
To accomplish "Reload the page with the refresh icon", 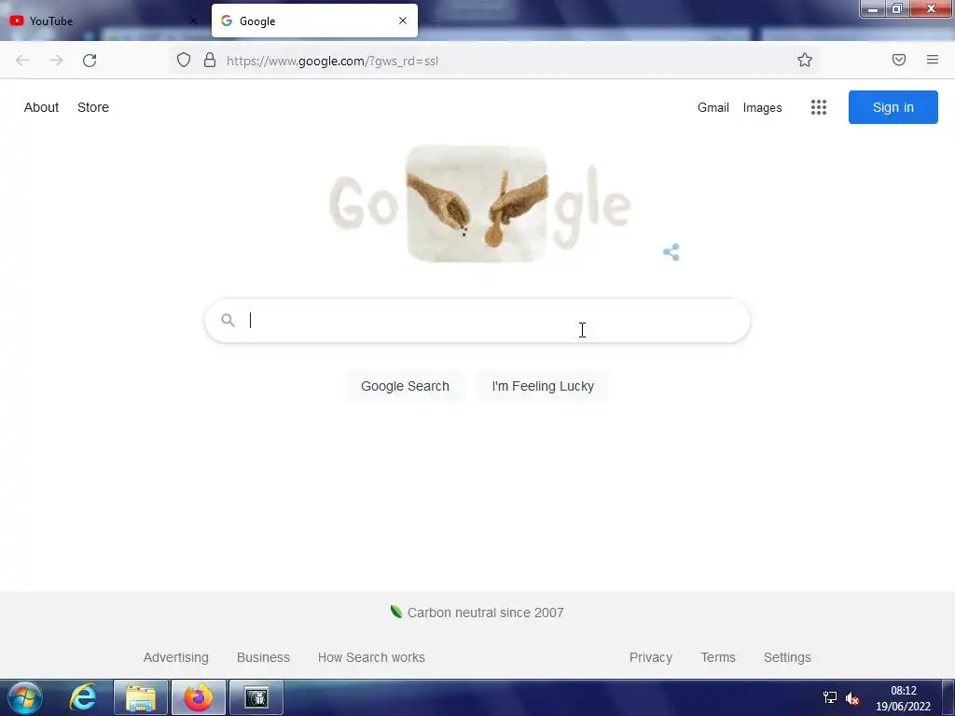I will 90,61.
